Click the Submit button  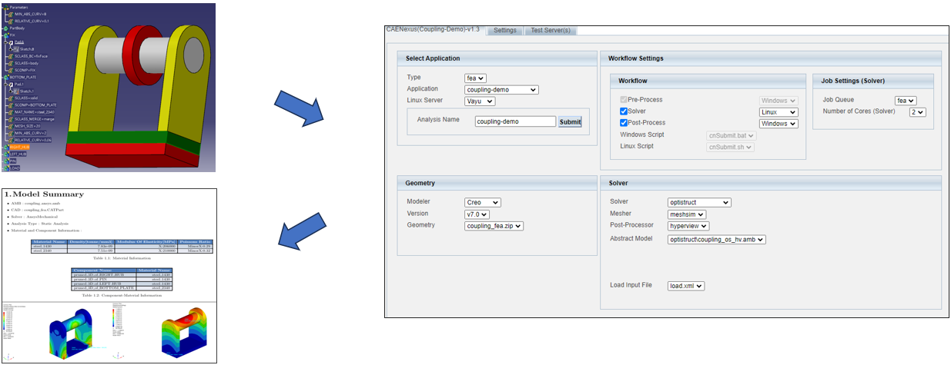coord(570,121)
